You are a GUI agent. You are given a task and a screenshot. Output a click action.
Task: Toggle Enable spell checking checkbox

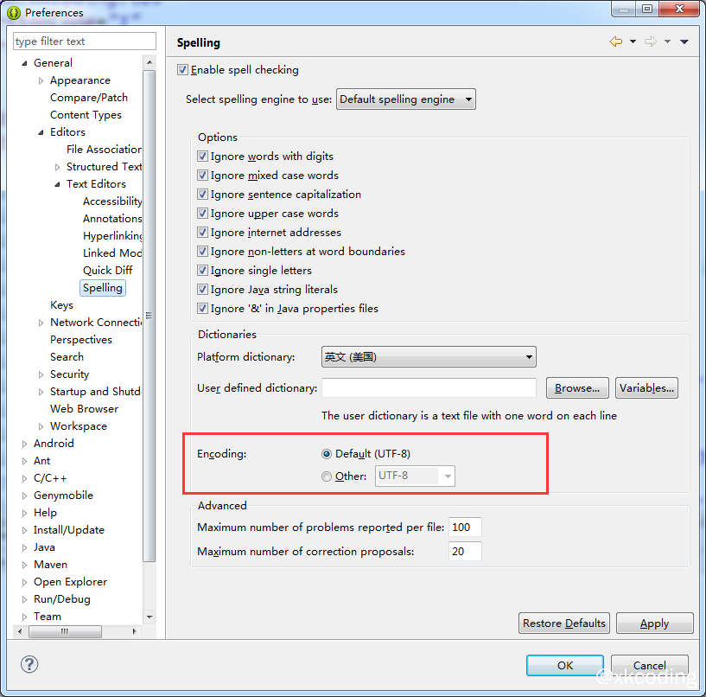[x=182, y=70]
